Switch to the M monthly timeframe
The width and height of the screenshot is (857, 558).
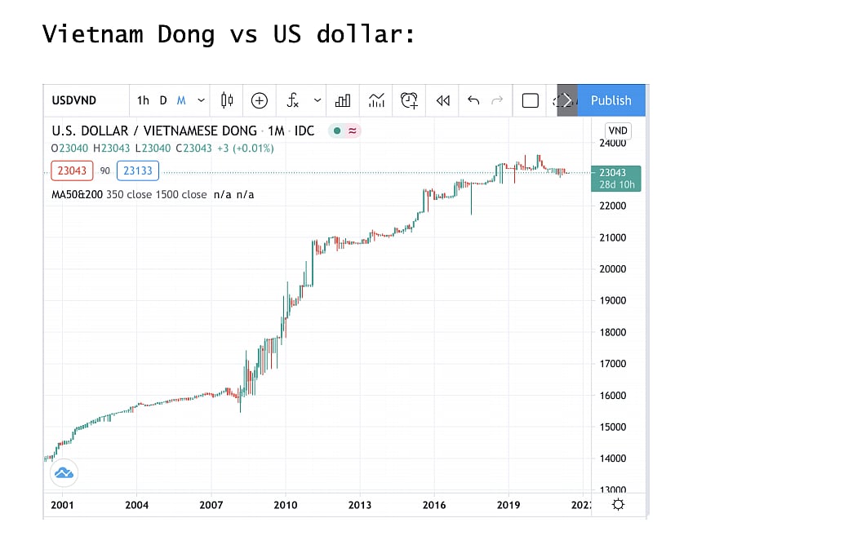[181, 100]
